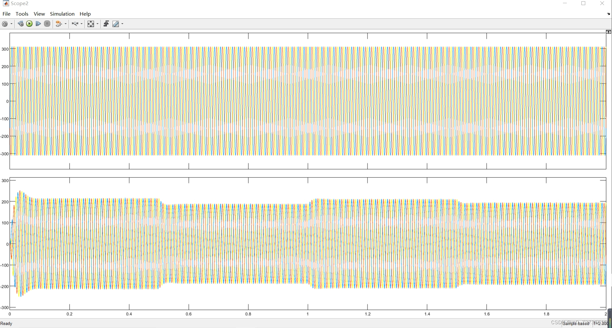Click the Highlight Simulink Block icon
The width and height of the screenshot is (612, 328).
[59, 24]
